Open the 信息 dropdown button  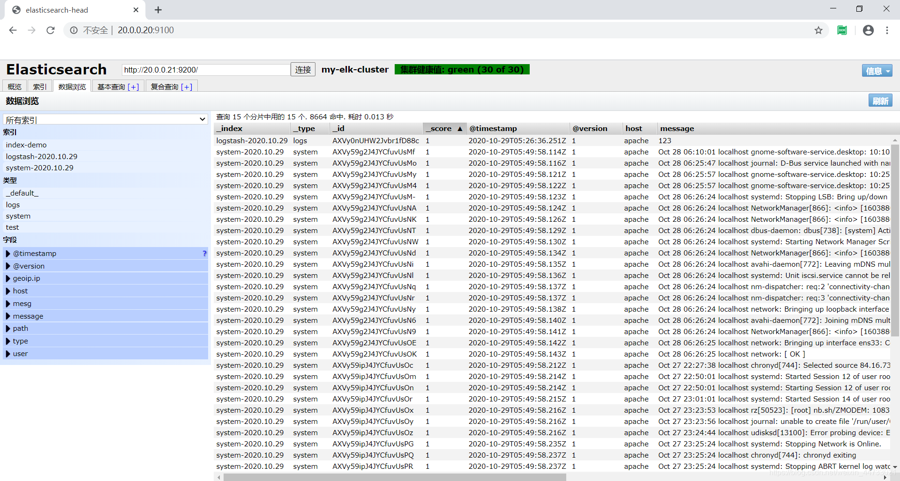click(877, 71)
